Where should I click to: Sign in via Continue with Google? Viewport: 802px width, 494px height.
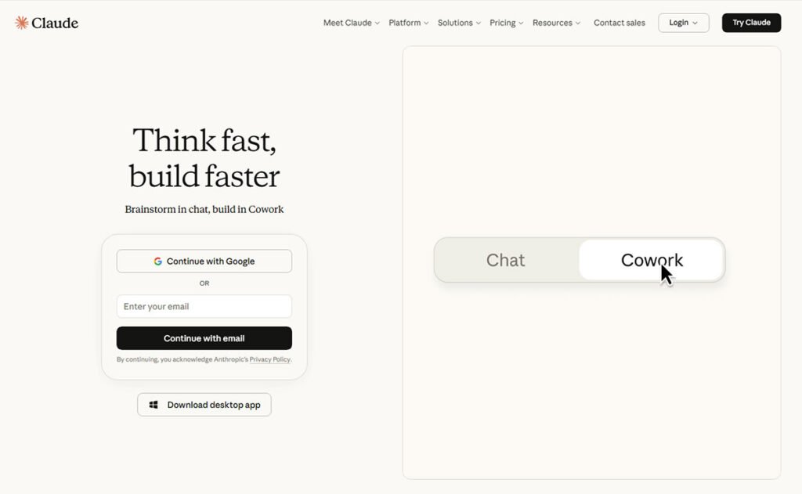204,261
